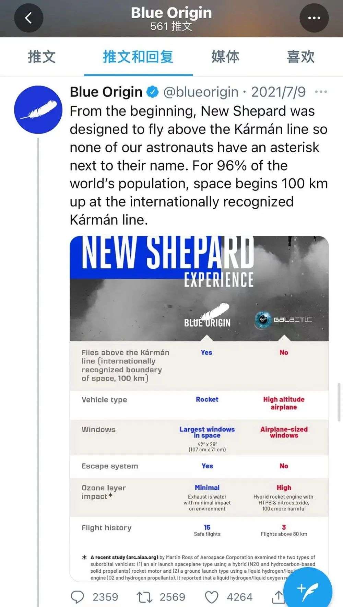The image size is (343, 607).
Task: Retweet the New Shepard tweet
Action: [144, 597]
